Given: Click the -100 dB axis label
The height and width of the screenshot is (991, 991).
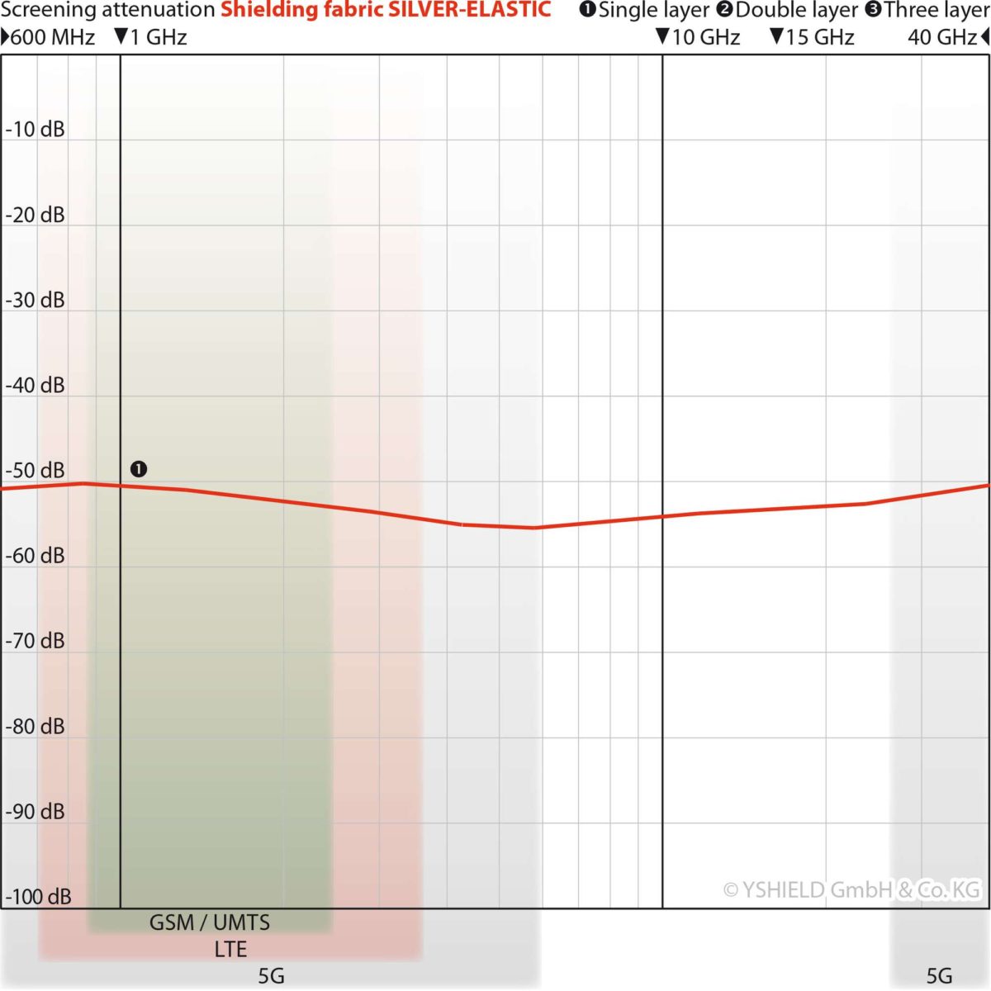Looking at the screenshot, I should coord(38,897).
